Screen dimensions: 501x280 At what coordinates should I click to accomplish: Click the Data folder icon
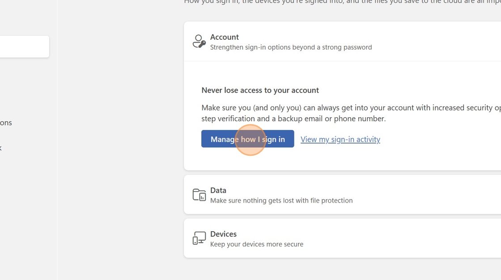(199, 195)
